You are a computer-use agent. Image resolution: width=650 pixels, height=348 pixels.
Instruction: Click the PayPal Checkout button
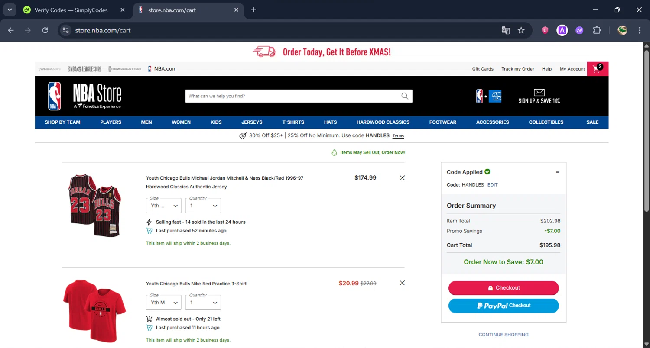point(504,306)
